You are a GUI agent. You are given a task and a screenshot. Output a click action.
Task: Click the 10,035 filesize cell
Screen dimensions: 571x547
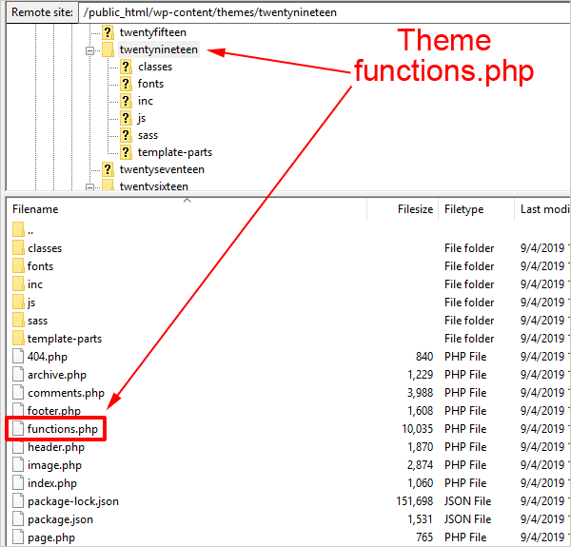pyautogui.click(x=418, y=429)
